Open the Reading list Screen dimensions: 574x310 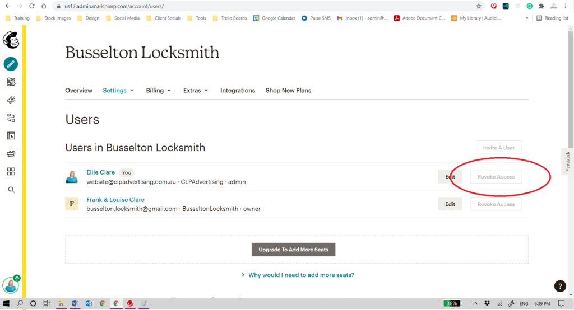[x=552, y=18]
